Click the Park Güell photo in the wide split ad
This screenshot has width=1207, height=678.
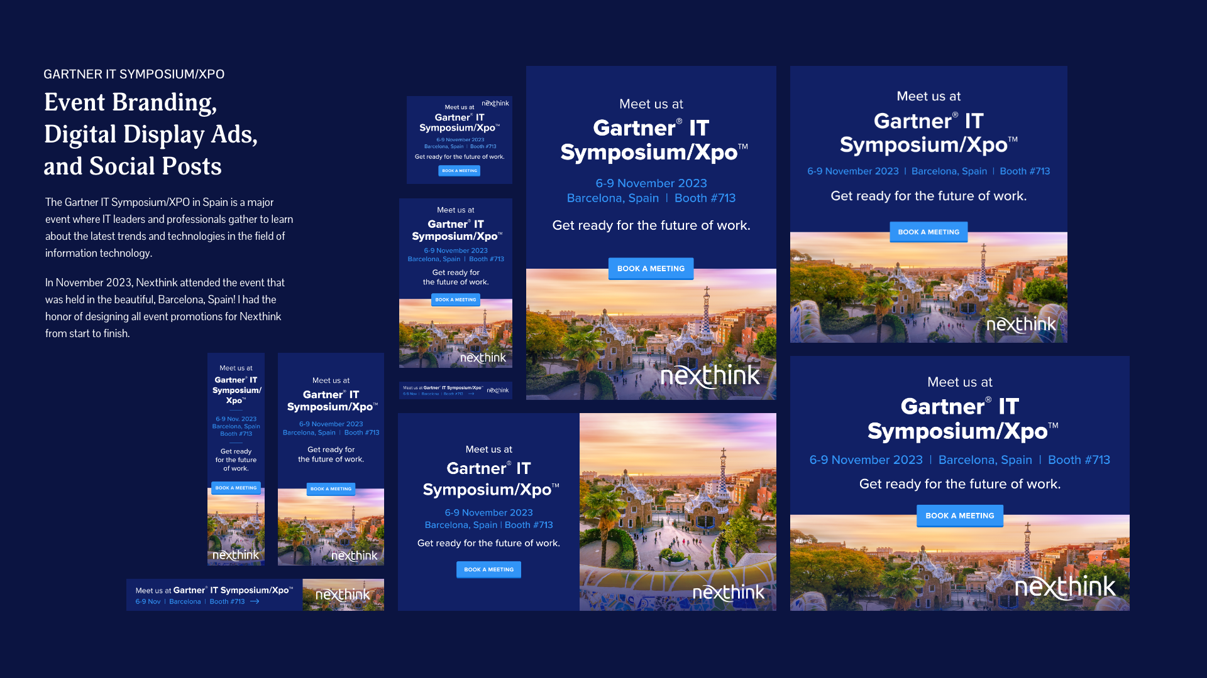tap(678, 512)
